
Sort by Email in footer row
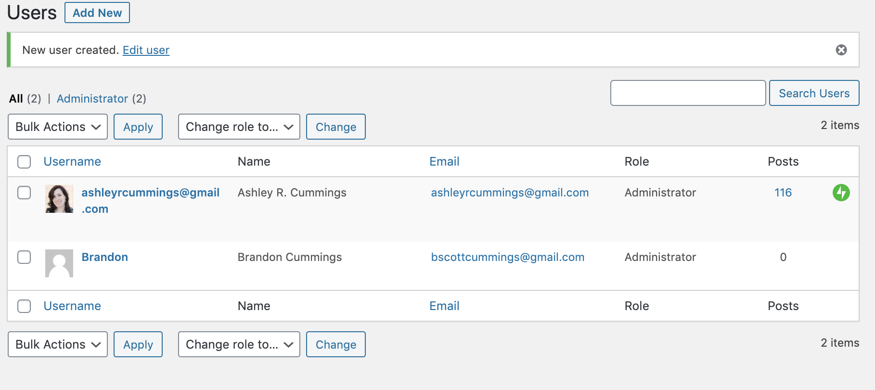444,306
